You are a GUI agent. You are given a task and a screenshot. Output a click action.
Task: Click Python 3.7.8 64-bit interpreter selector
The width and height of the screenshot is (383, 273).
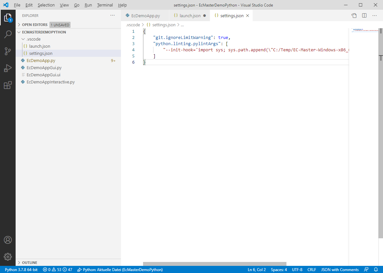(21, 269)
